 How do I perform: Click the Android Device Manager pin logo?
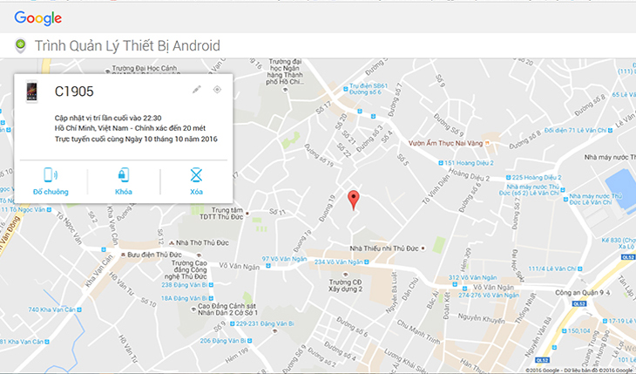tap(20, 45)
